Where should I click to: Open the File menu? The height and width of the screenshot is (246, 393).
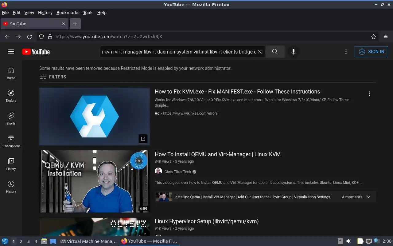(5, 13)
